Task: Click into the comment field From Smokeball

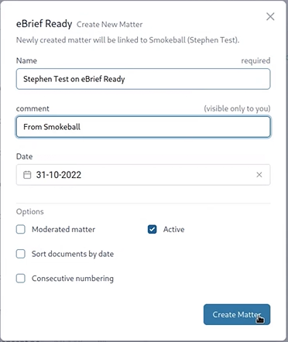Action: (143, 127)
